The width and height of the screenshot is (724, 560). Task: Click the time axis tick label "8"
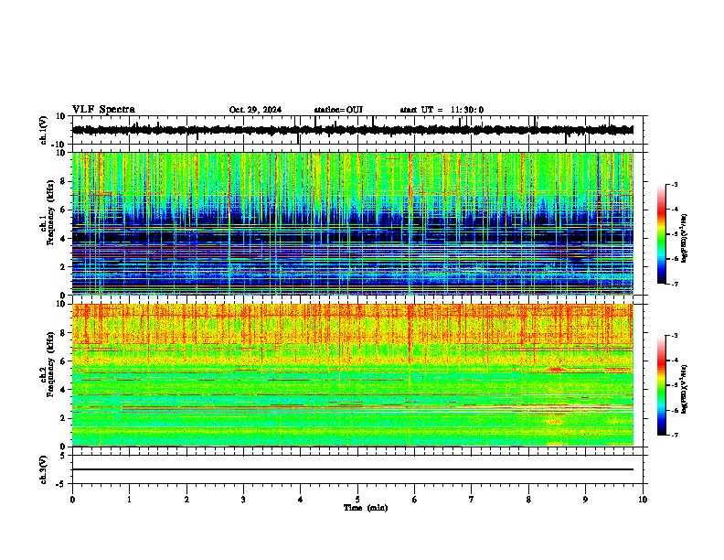pyautogui.click(x=528, y=500)
